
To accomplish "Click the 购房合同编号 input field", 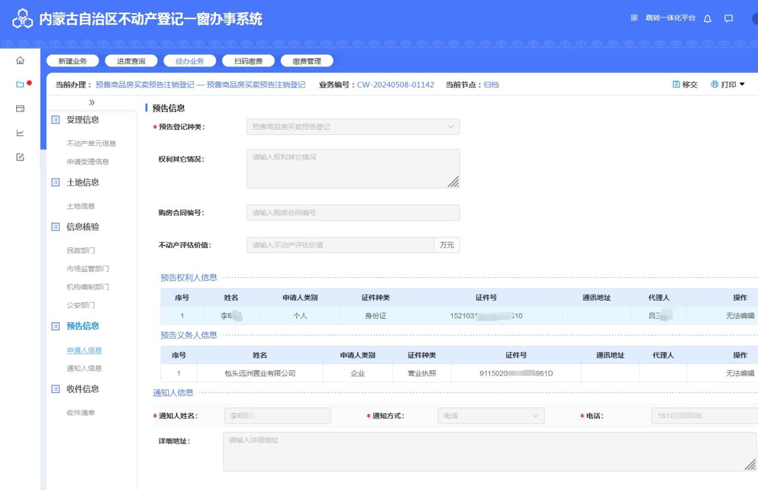I will (x=353, y=213).
